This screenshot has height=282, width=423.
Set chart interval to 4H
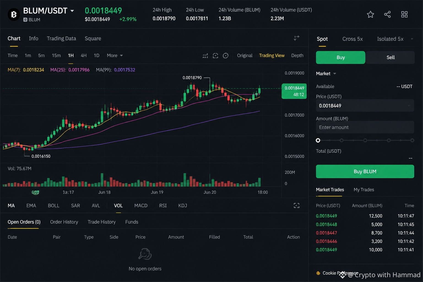click(83, 55)
